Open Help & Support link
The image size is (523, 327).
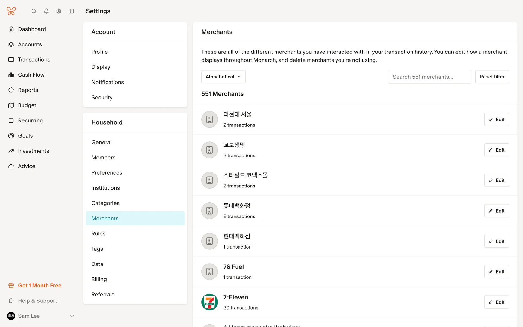[x=37, y=301]
